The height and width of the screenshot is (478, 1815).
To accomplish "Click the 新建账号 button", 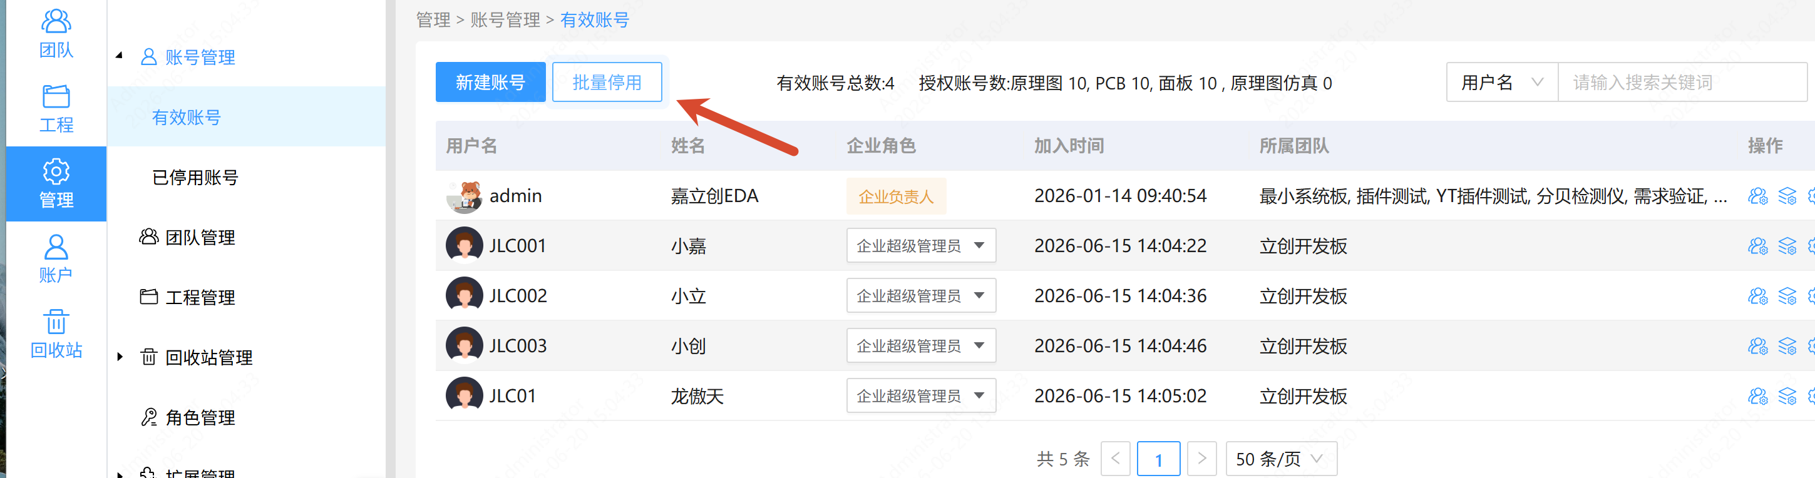I will (x=490, y=83).
